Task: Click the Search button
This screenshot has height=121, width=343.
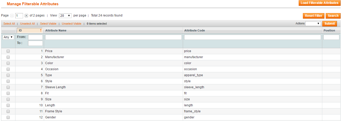Action: pos(333,16)
